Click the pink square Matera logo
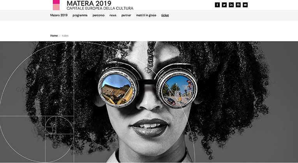This screenshot has height=163, width=298. (56, 5)
